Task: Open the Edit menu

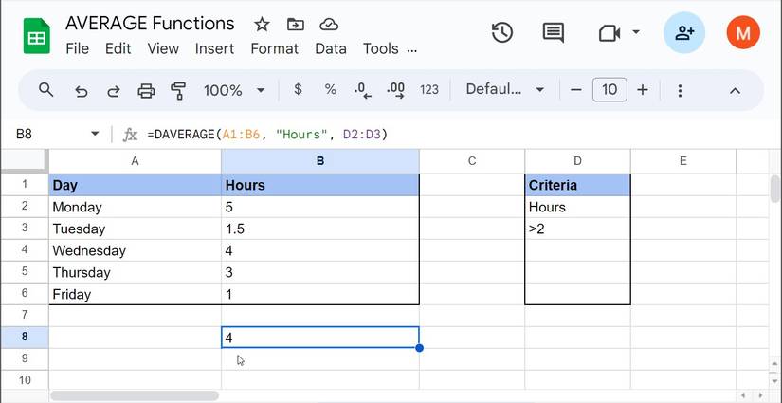Action: click(x=118, y=48)
